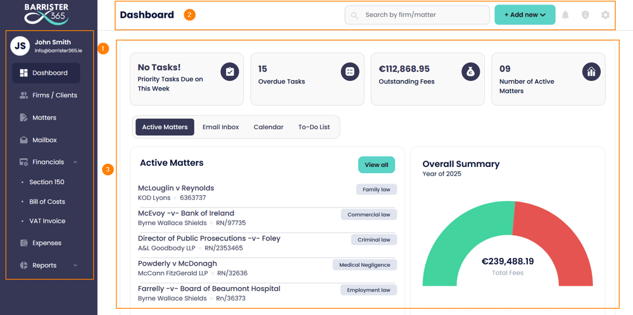This screenshot has height=315, width=633.
Task: Open settings via the gear icon
Action: point(605,15)
